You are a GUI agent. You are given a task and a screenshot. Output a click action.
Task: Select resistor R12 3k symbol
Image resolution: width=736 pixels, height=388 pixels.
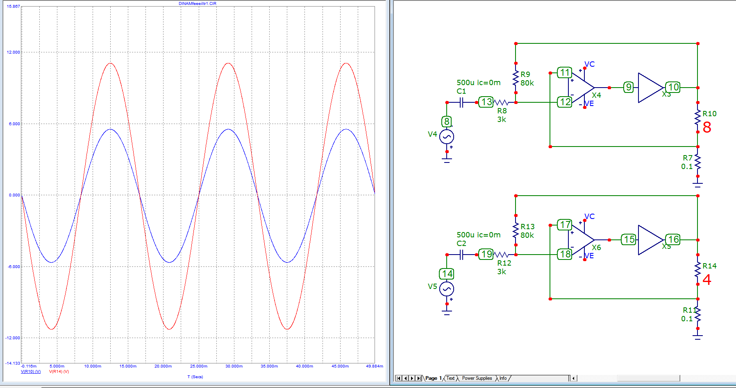coord(501,255)
